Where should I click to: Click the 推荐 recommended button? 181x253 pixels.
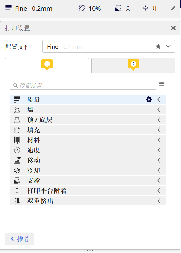20,239
